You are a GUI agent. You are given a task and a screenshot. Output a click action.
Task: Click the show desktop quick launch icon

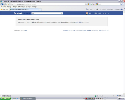(13, 98)
